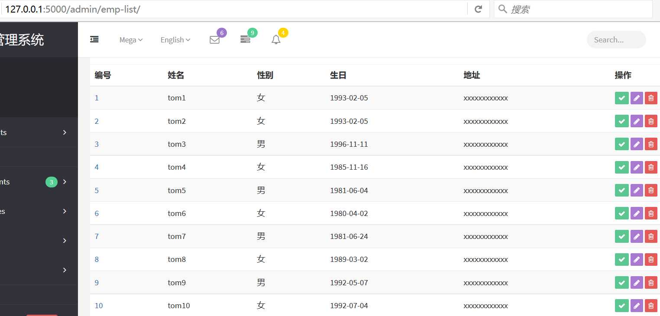Screen dimensions: 660x316
Task: Click the green check icon for tom8
Action: click(x=622, y=259)
